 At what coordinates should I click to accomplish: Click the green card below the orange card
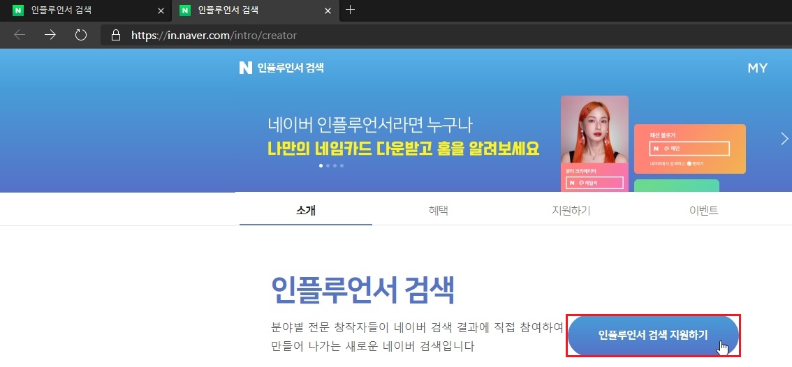click(676, 186)
